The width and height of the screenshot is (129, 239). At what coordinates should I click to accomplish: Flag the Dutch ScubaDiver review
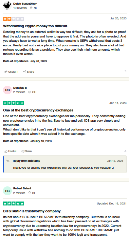coord(125,71)
